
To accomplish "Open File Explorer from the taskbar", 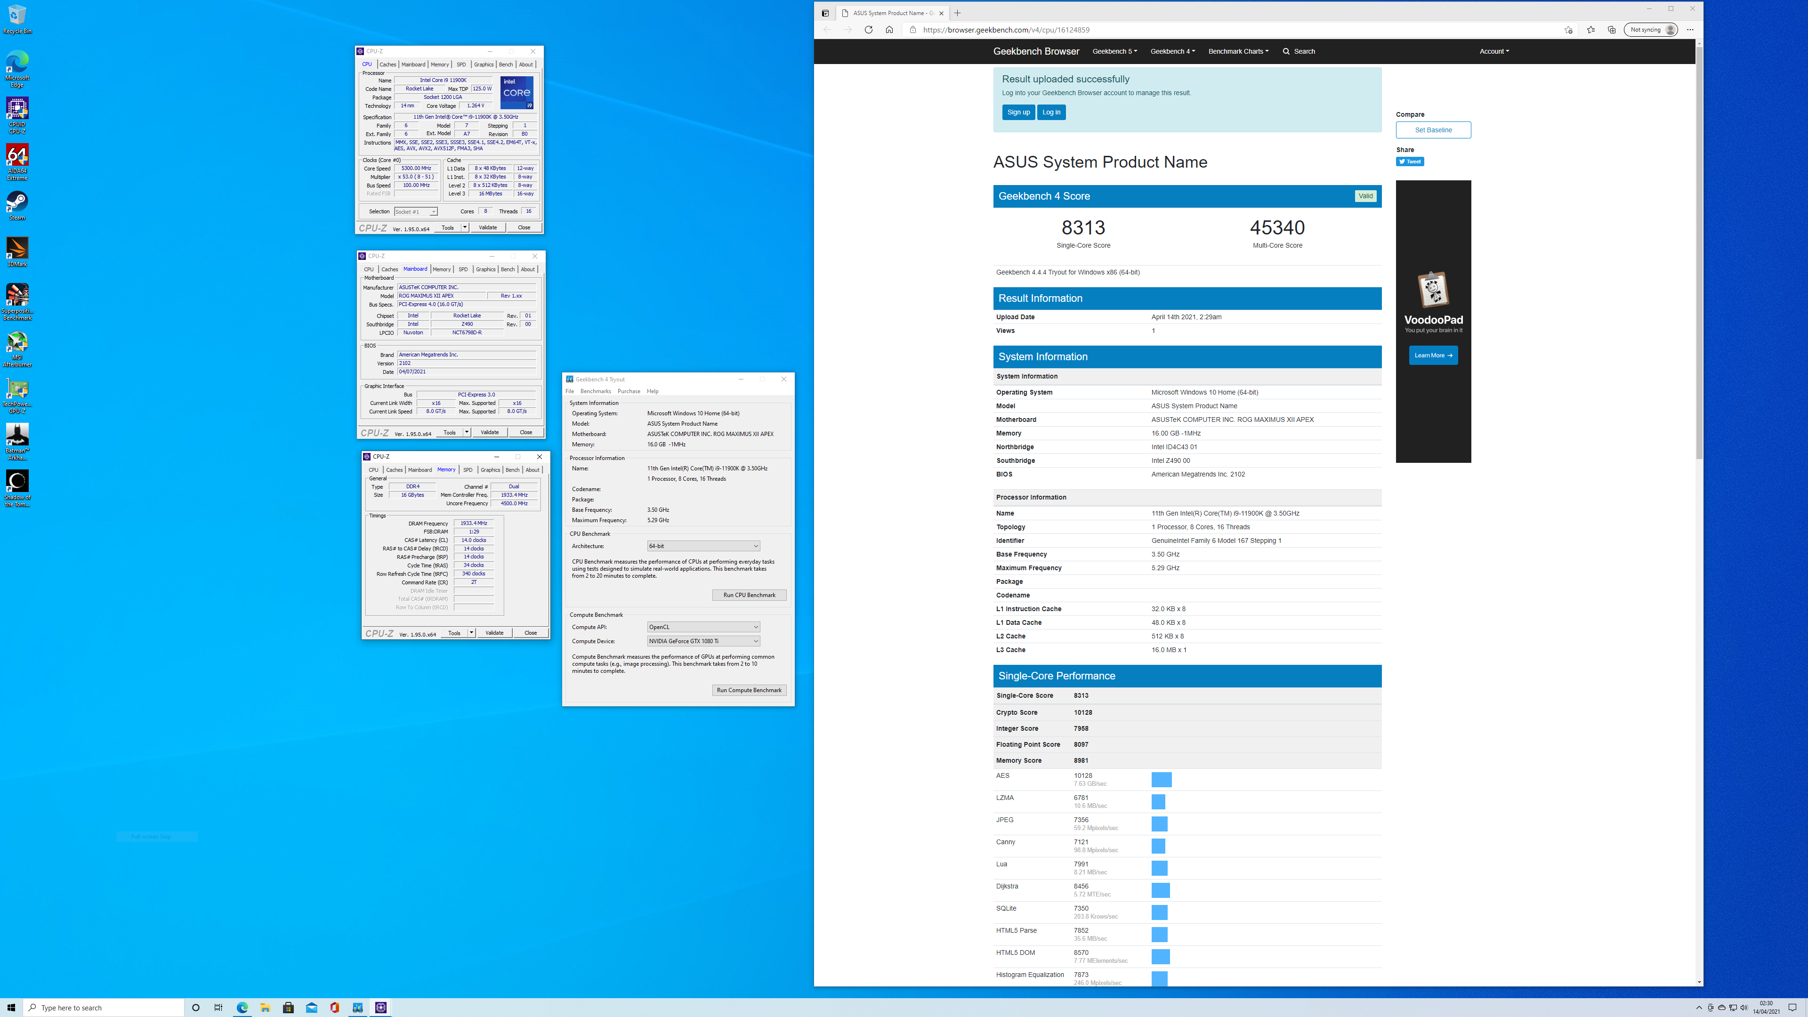I will coord(265,1007).
